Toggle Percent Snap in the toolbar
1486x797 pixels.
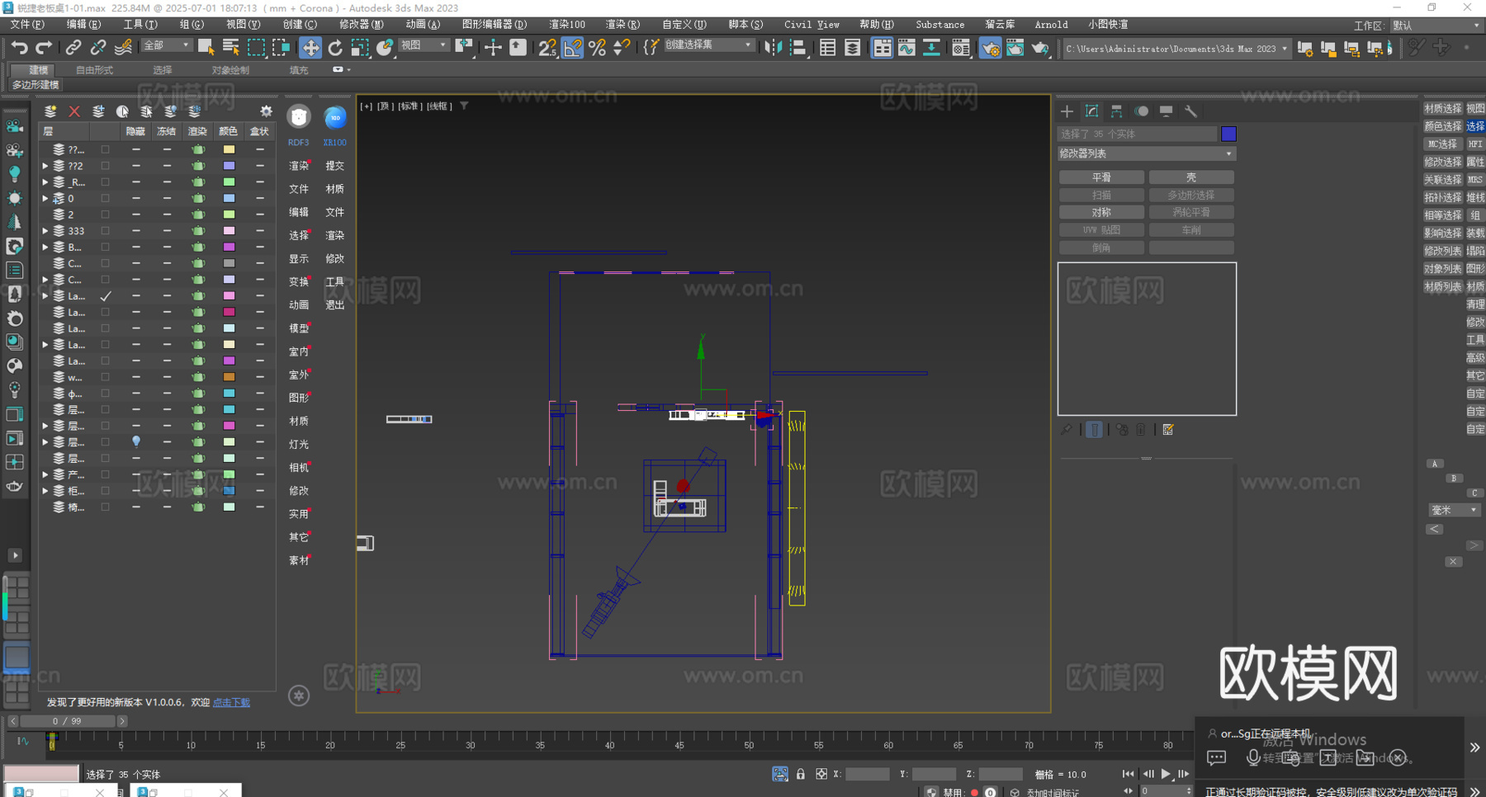pos(597,48)
